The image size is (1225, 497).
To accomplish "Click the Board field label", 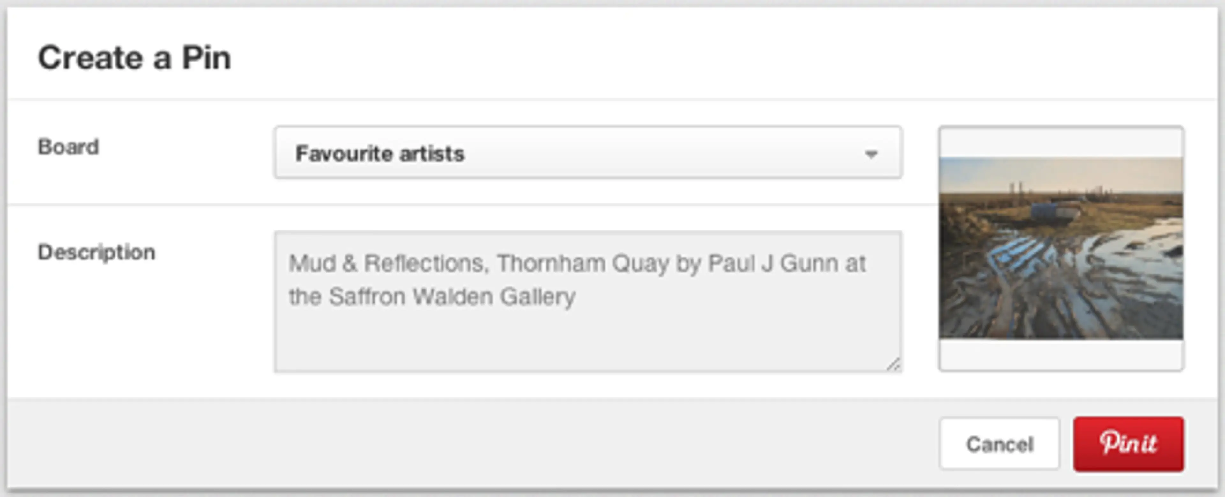I will [68, 147].
